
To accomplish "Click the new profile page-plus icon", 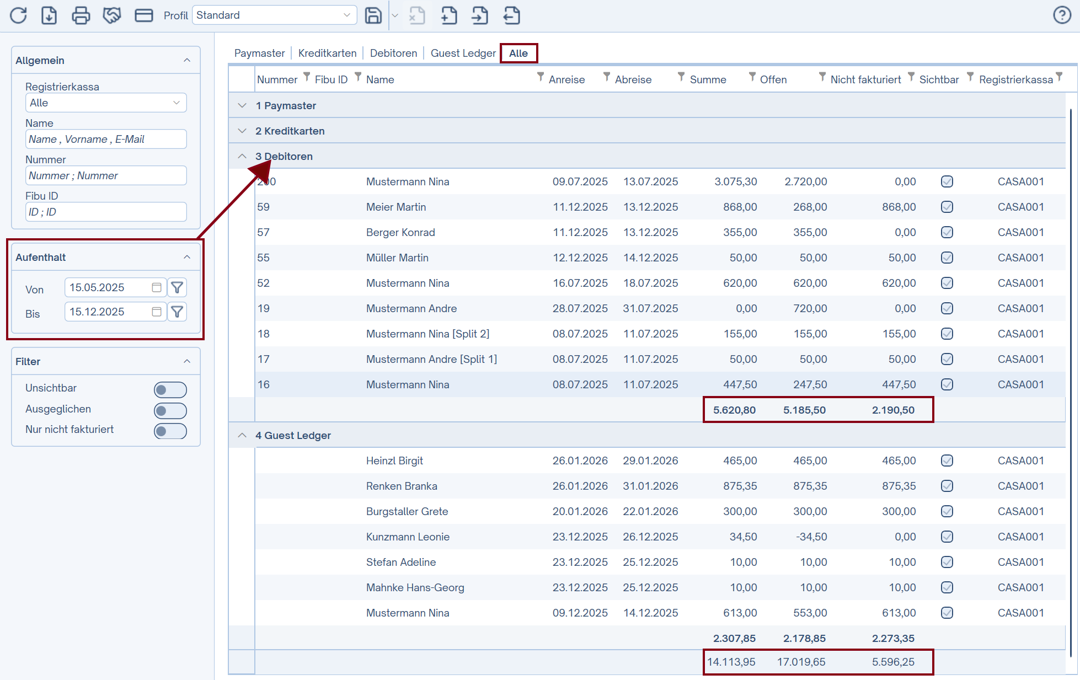I will pos(449,15).
